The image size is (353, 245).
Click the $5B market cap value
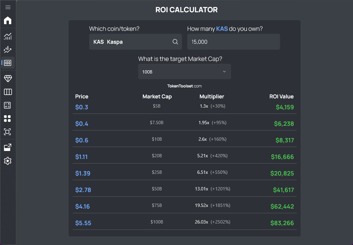[157, 106]
